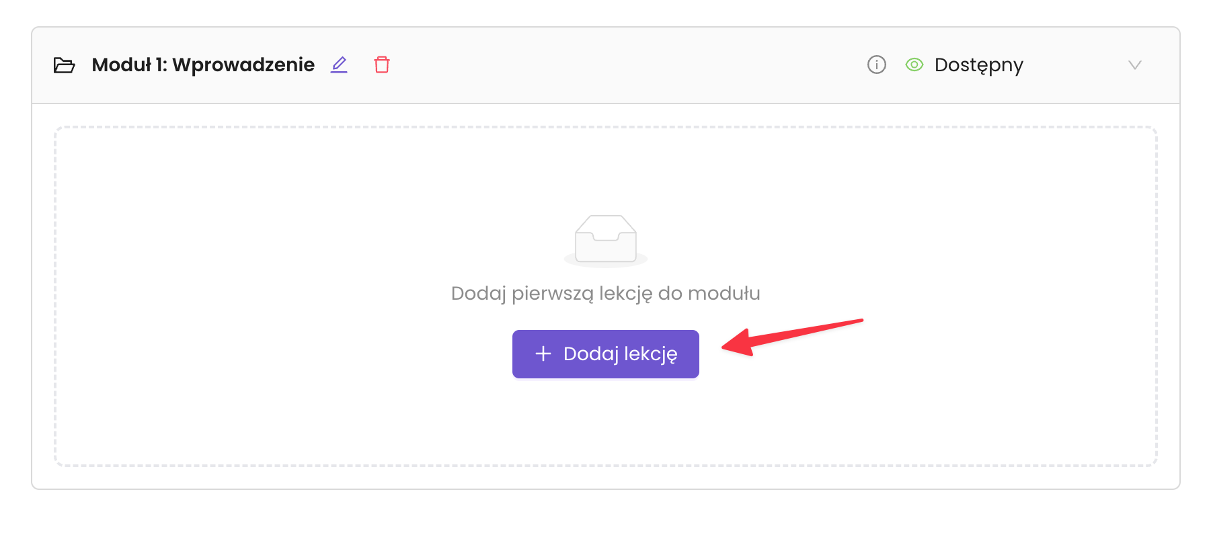This screenshot has height=543, width=1209.
Task: Click the pencil icon to rename module
Action: [339, 65]
